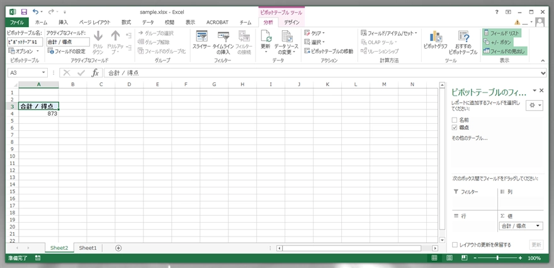Switch to the 挿入 ribbon tab

(63, 22)
